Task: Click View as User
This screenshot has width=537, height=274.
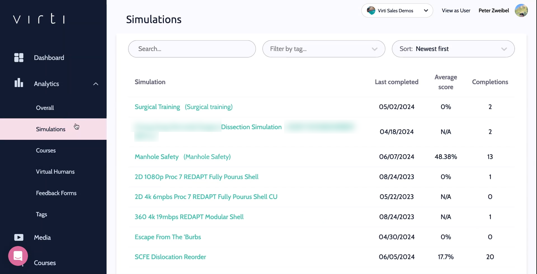Action: 456,11
